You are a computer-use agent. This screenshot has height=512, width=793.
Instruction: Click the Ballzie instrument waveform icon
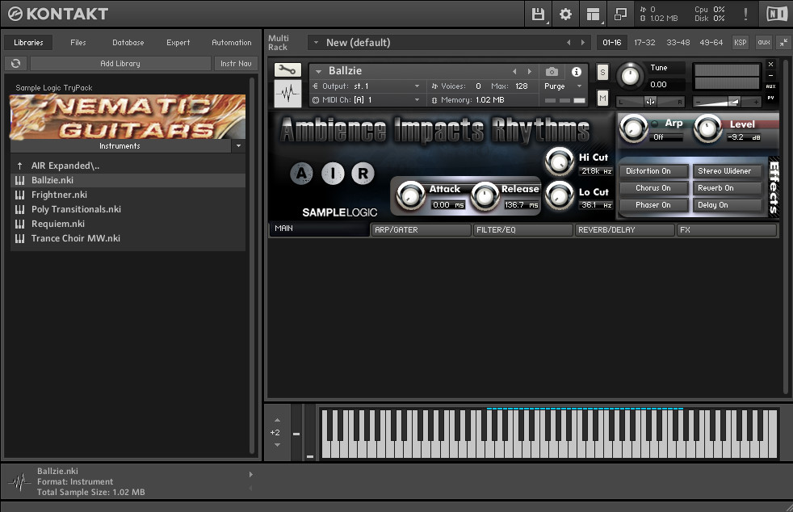tap(287, 93)
